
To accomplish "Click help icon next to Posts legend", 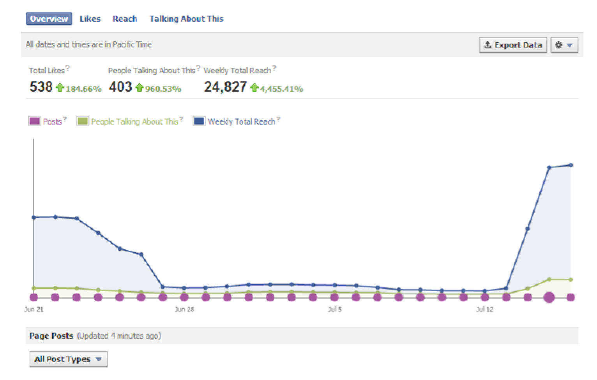I will (x=65, y=119).
